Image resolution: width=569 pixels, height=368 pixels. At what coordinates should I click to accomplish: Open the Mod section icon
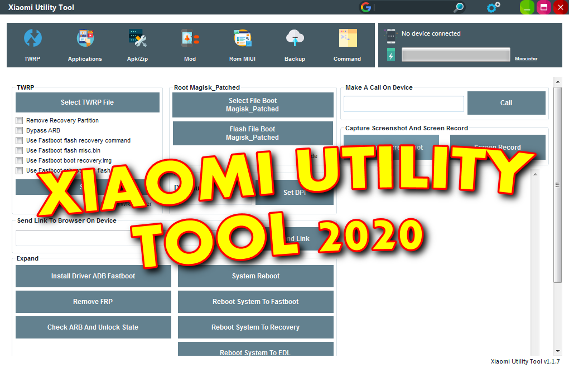[x=190, y=38]
